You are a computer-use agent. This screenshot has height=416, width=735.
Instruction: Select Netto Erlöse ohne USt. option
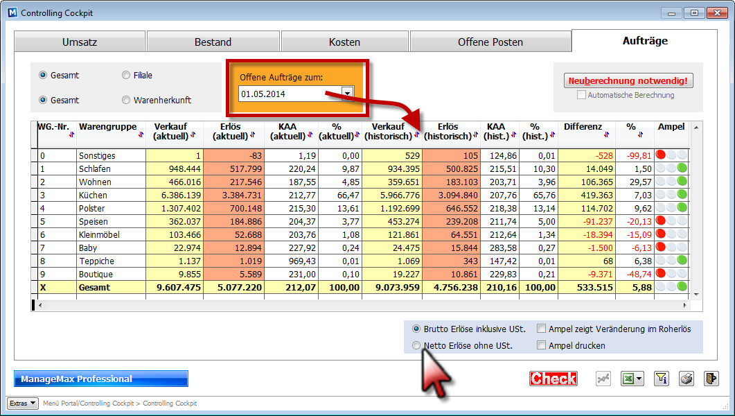tap(416, 346)
